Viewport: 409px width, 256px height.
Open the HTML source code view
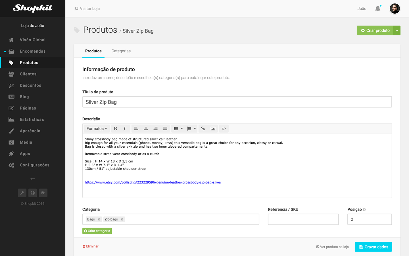224,128
